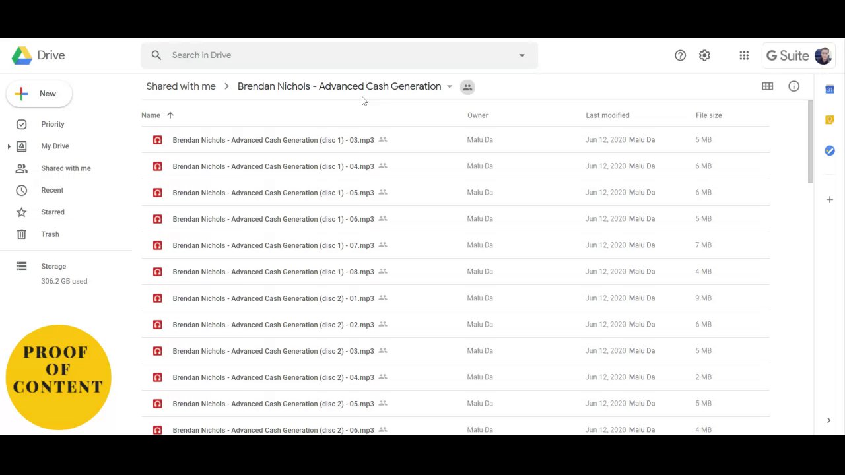Click the G Suite account avatar
The width and height of the screenshot is (845, 475).
point(823,55)
